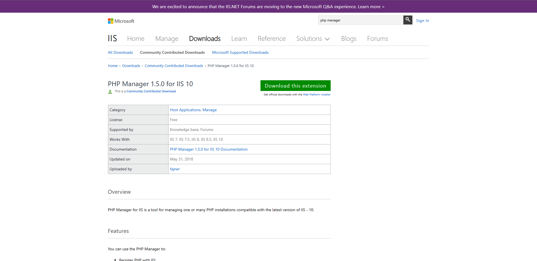This screenshot has width=537, height=261.
Task: Open the Home nav item
Action: [x=136, y=39]
